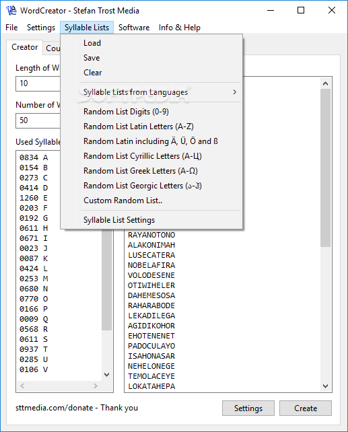
Task: Select syllable row 0424 L
Action: pos(34,268)
